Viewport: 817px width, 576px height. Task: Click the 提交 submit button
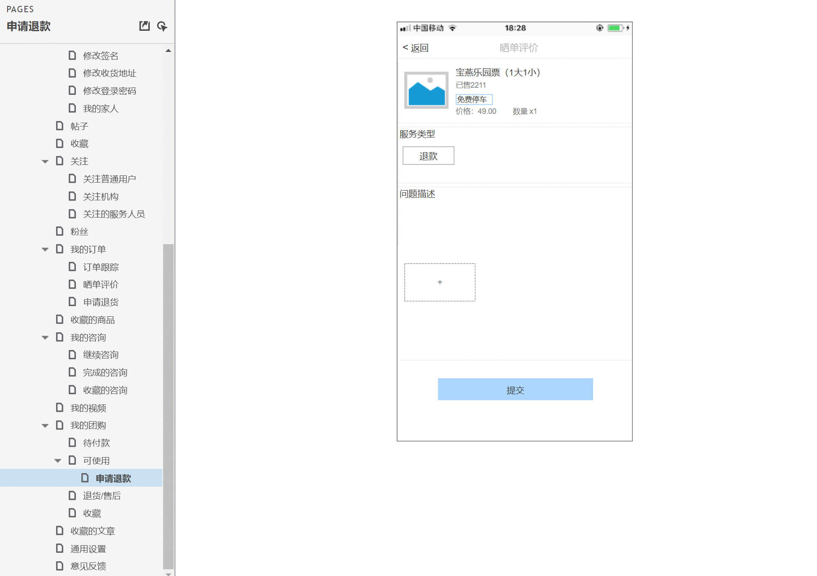pos(515,389)
